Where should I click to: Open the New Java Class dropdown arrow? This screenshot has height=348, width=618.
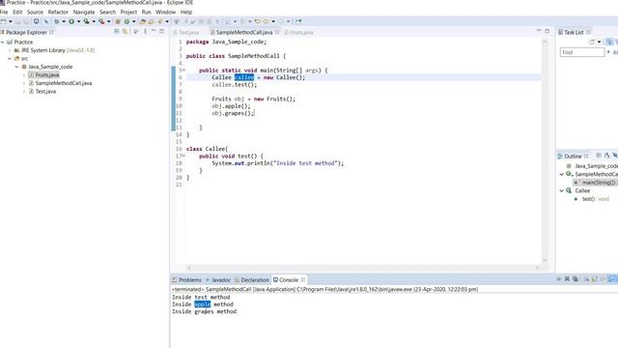pos(133,21)
